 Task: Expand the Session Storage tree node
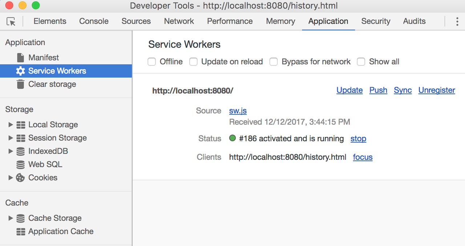click(x=11, y=138)
